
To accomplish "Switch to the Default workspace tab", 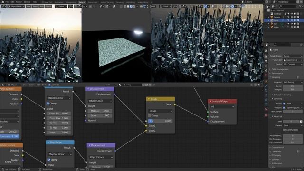I will pyautogui.click(x=82, y=2).
